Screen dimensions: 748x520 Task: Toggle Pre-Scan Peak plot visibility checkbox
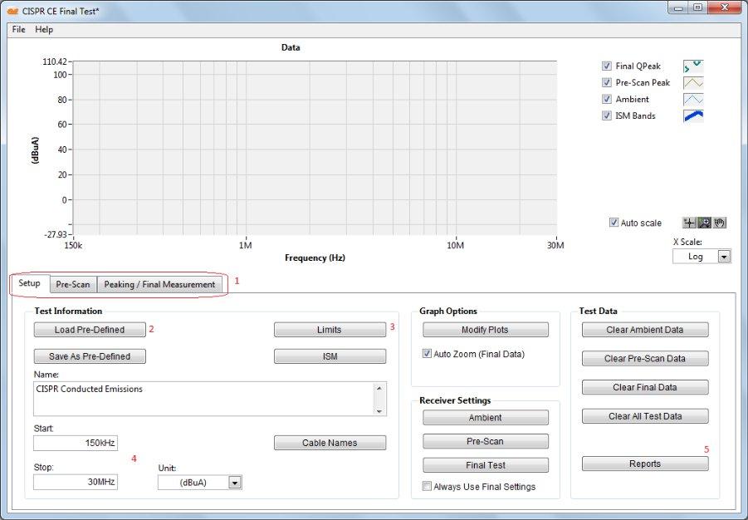tap(606, 82)
